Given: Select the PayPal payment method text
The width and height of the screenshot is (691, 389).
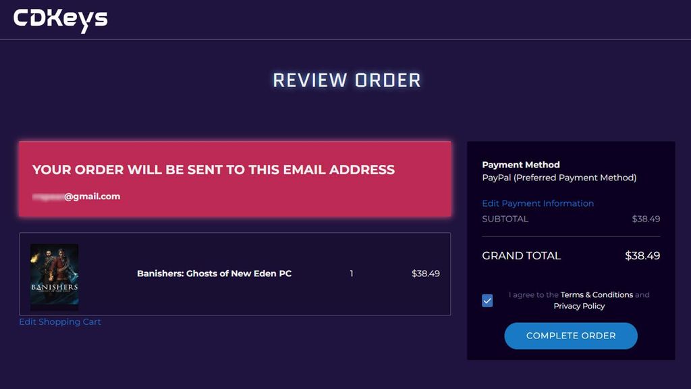Looking at the screenshot, I should pos(560,178).
